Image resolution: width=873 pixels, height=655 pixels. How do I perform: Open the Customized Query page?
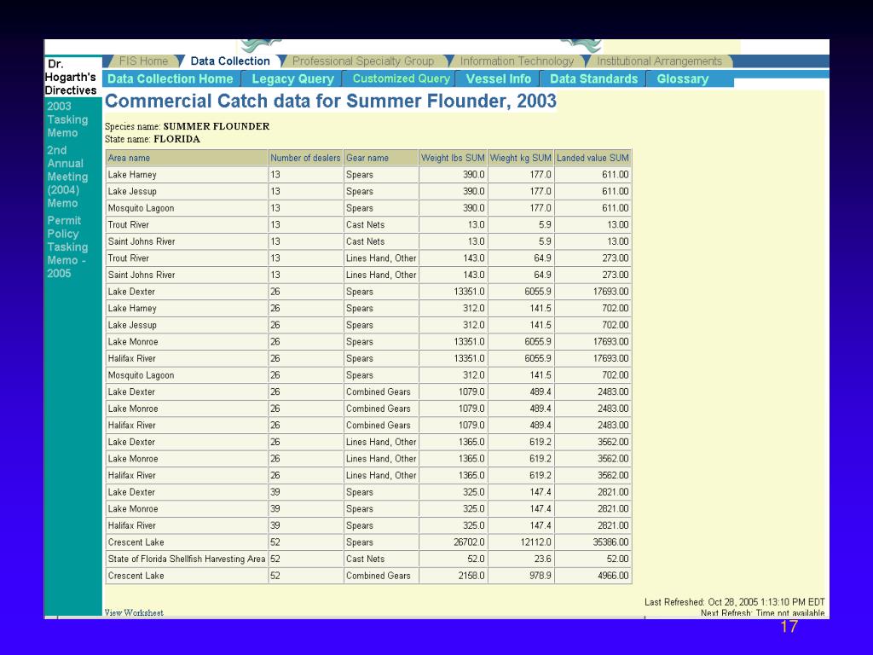401,79
